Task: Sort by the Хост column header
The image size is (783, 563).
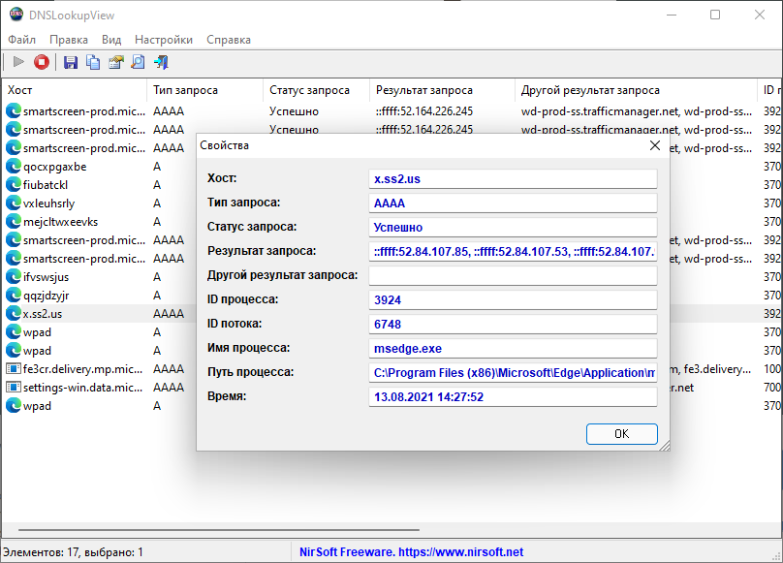Action: tap(75, 90)
